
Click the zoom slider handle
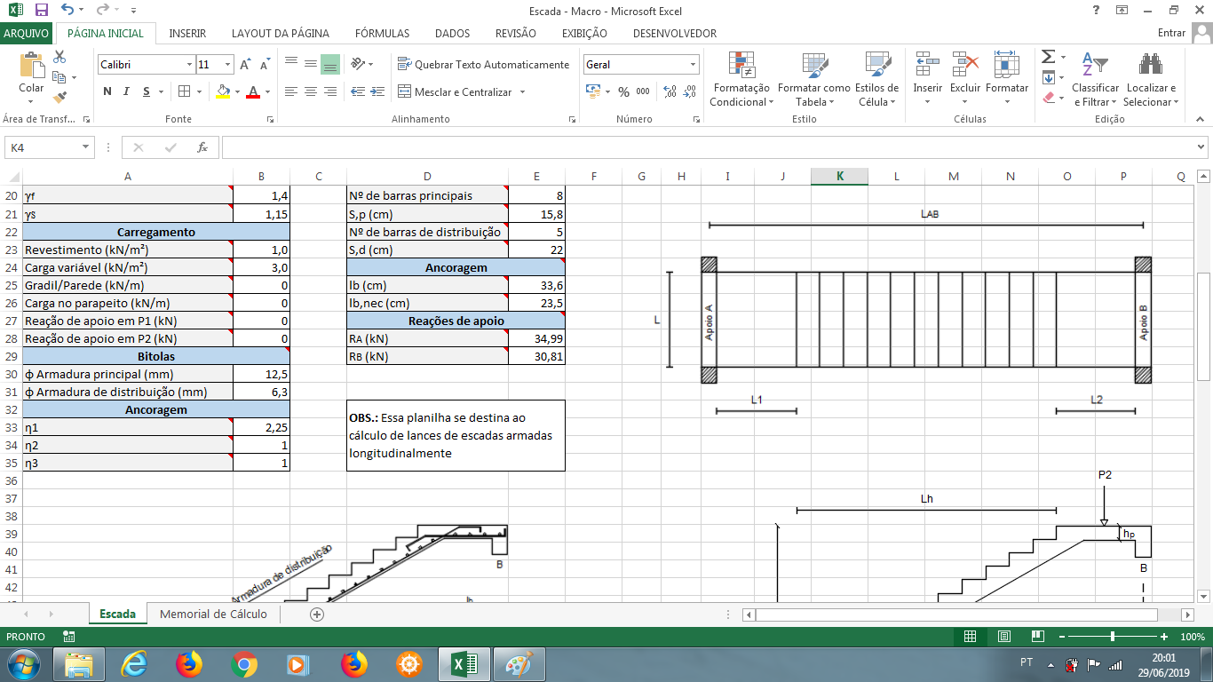1113,637
